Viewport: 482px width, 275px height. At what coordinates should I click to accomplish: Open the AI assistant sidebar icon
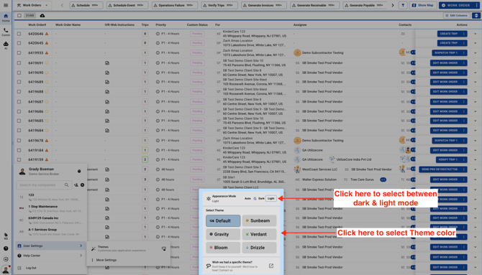click(x=6, y=45)
